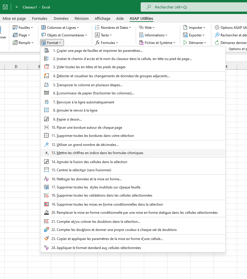Image resolution: width=247 pixels, height=279 pixels.
Task: Click the remove borders icon, item 11
Action: tap(46, 135)
